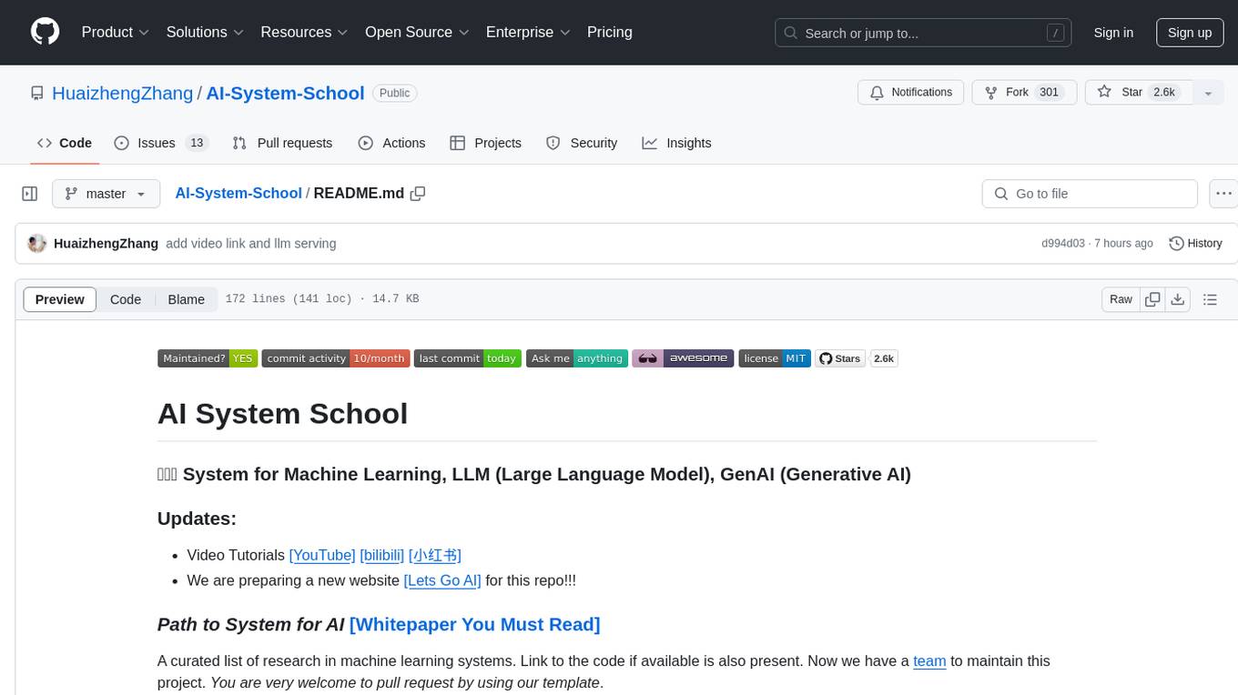Open the Raw file view

pos(1121,299)
